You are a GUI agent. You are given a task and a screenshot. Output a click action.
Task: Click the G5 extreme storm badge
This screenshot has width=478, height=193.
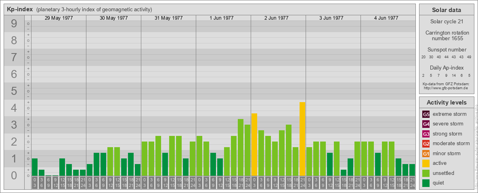click(x=426, y=115)
